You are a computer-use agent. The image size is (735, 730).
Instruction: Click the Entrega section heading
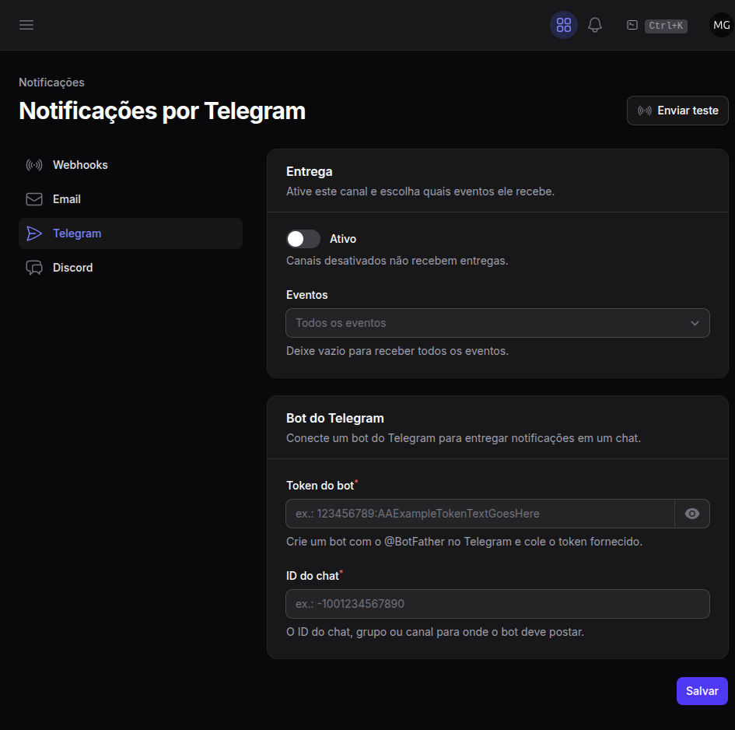click(x=310, y=172)
